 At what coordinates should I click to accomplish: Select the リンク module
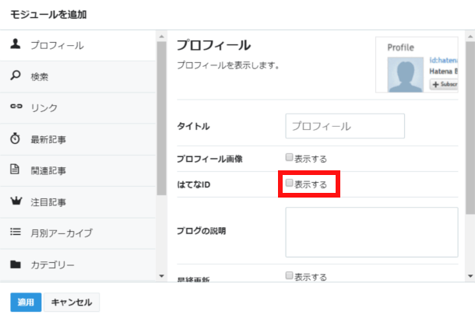pos(78,108)
